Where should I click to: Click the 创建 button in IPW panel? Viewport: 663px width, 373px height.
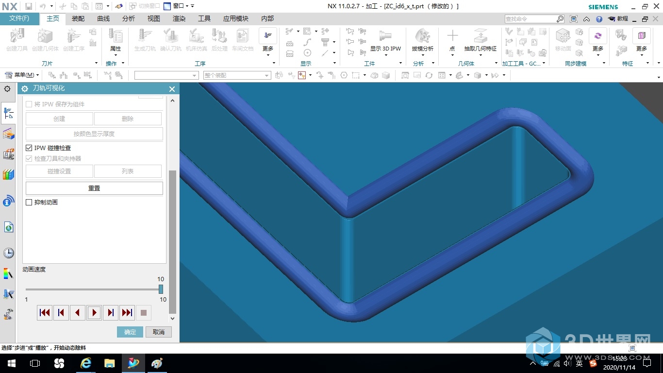[59, 119]
